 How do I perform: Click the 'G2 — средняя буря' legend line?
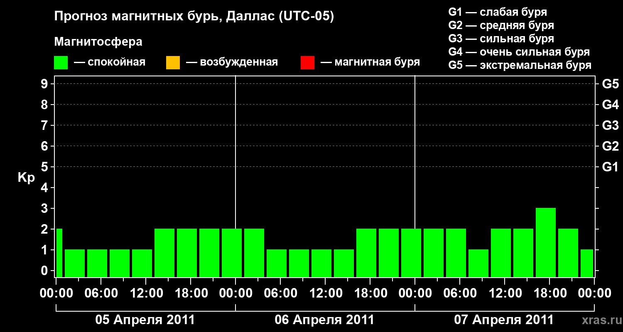(501, 25)
